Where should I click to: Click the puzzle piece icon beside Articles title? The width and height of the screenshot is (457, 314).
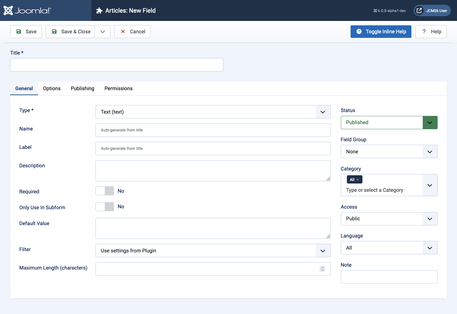point(99,10)
